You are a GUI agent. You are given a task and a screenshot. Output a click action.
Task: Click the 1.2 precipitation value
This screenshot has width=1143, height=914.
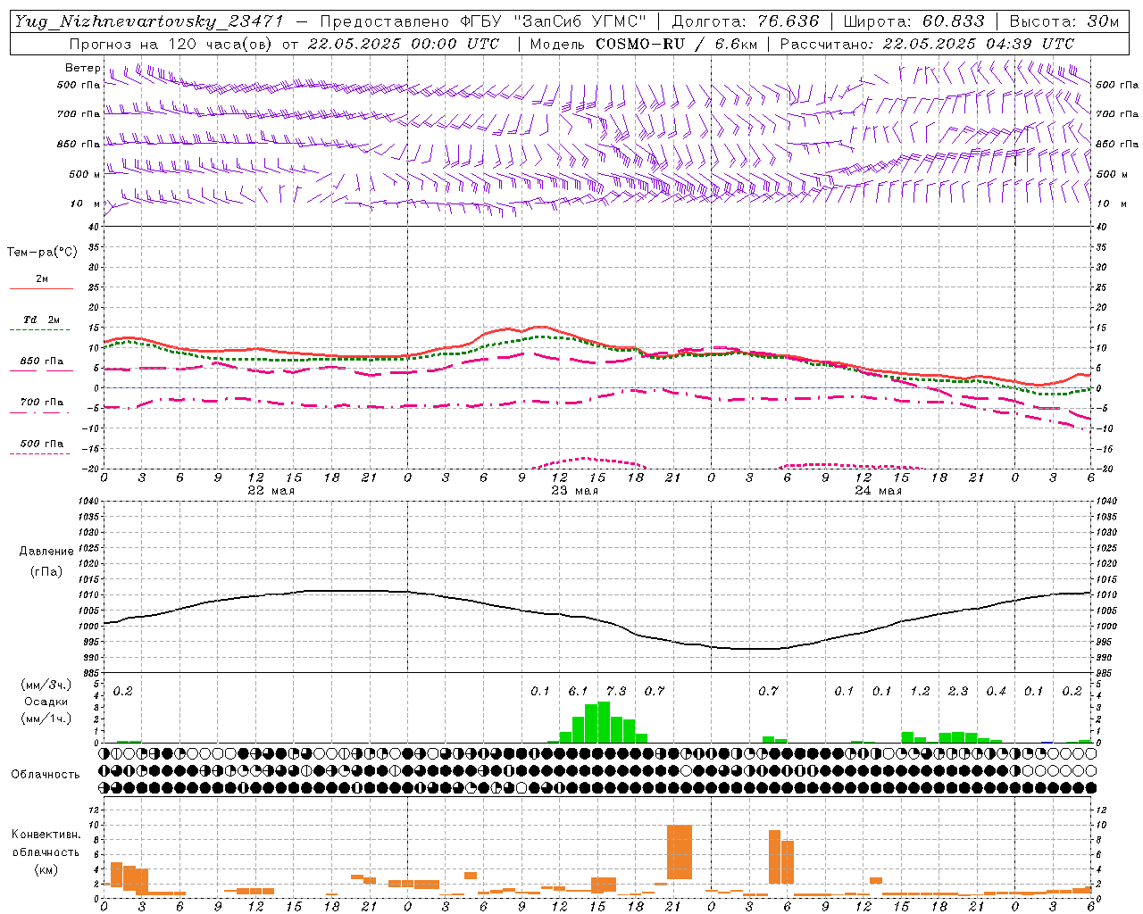(920, 691)
